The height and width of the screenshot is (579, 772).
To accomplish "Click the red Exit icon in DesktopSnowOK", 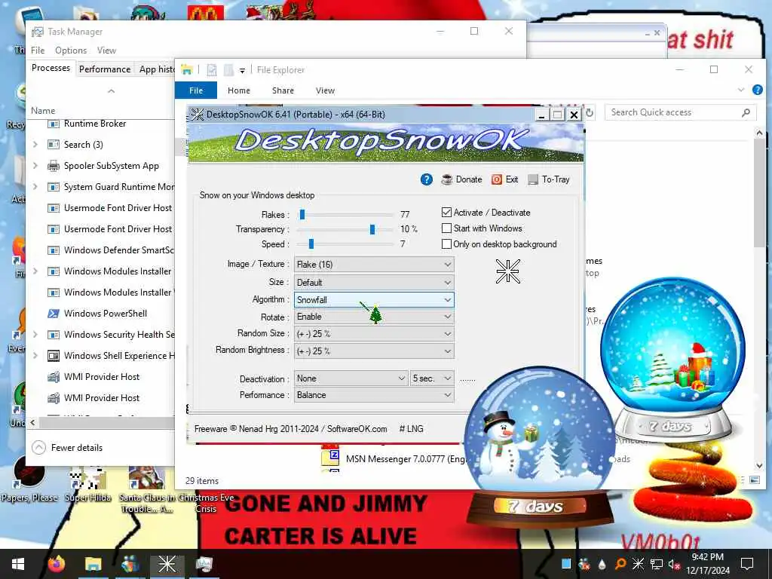I will 497,179.
